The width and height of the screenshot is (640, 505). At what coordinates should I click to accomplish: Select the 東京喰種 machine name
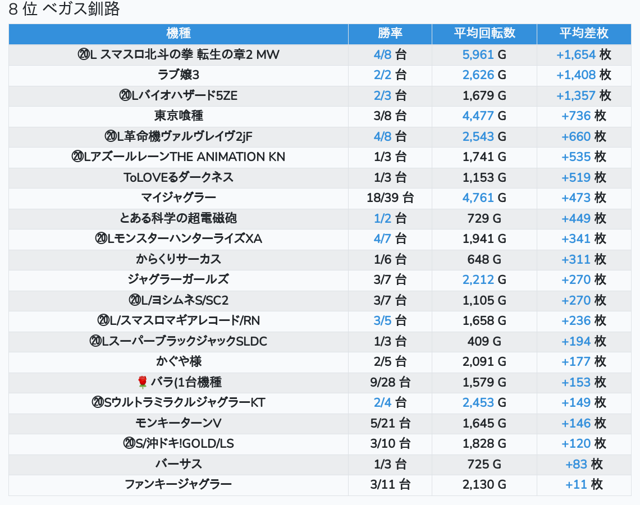[x=179, y=116]
